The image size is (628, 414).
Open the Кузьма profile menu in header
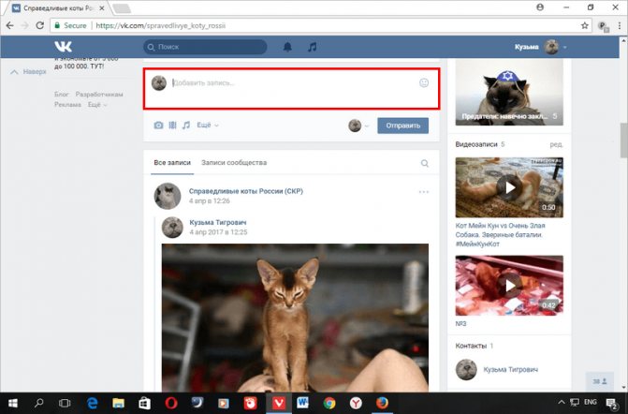541,46
